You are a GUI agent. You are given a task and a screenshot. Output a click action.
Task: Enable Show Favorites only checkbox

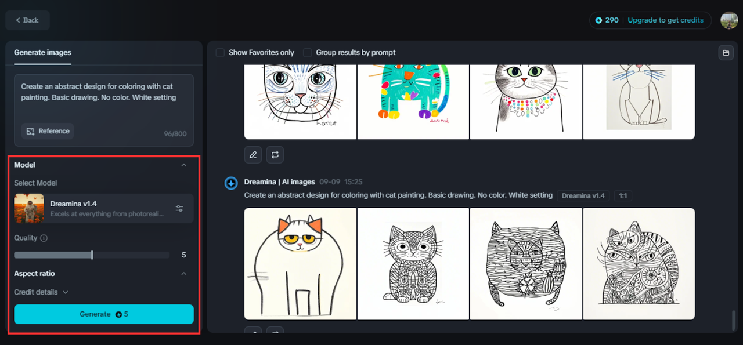(220, 53)
